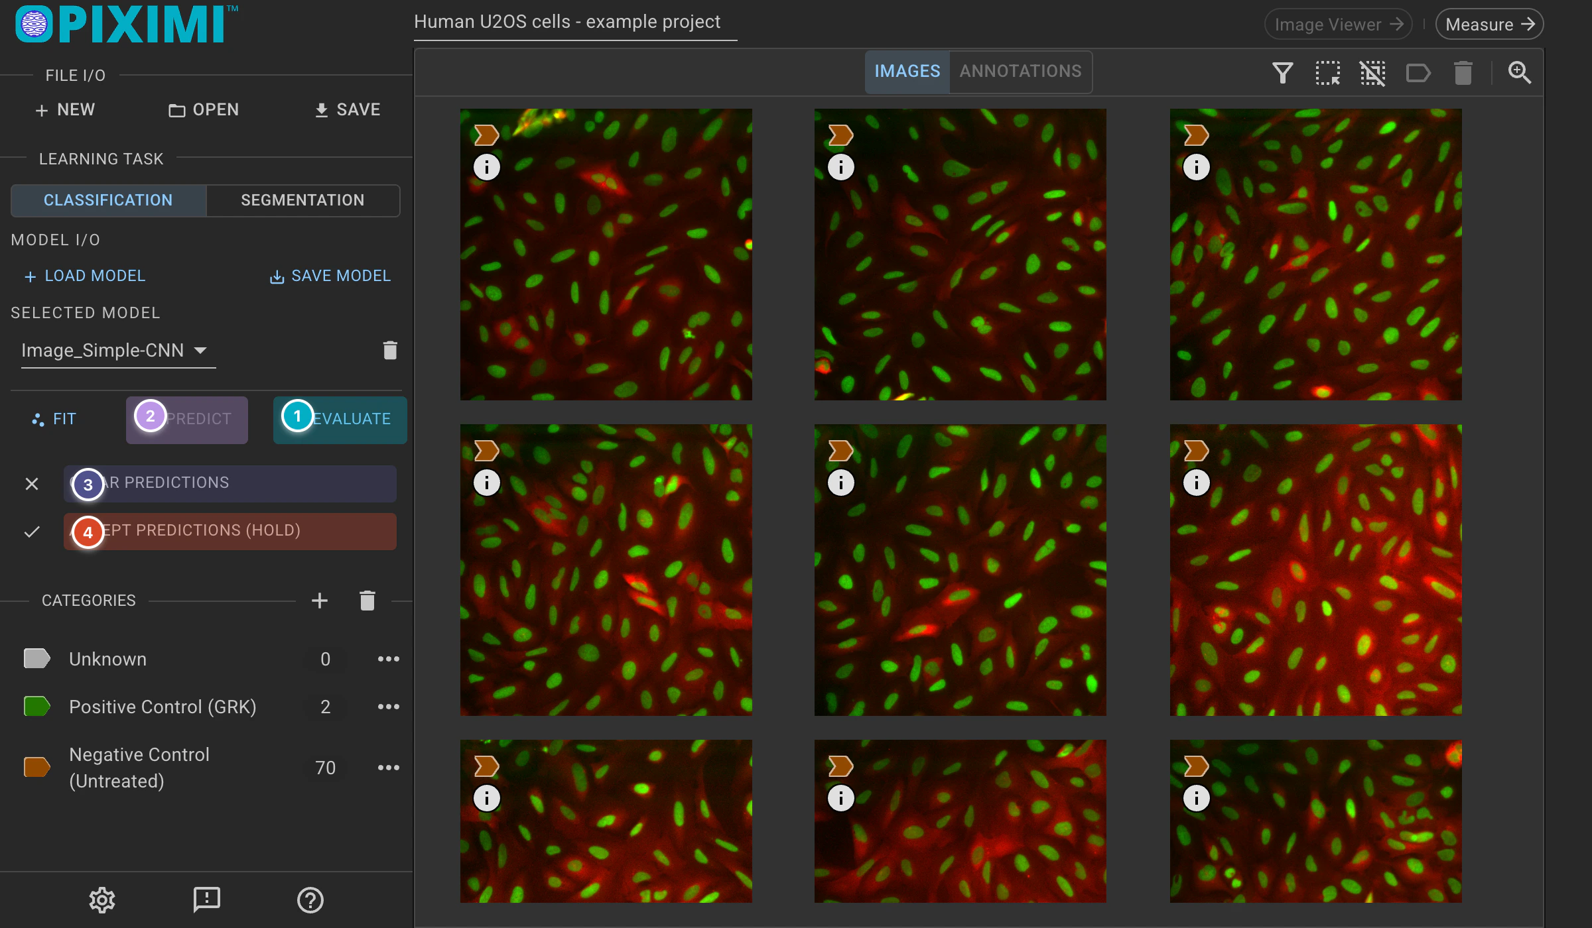Click the count 70 for Negative Control
This screenshot has width=1592, height=928.
click(325, 768)
